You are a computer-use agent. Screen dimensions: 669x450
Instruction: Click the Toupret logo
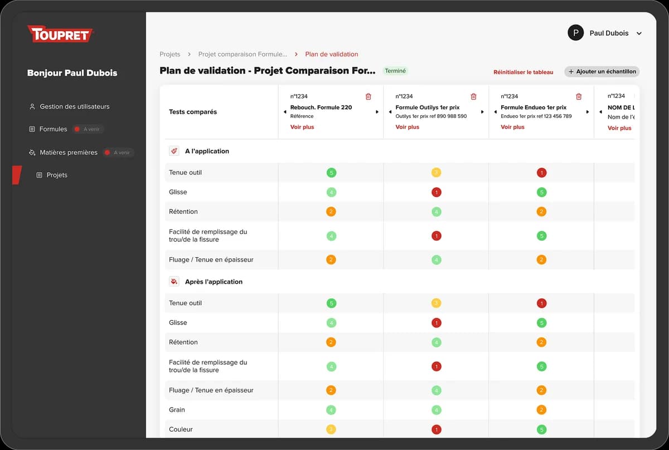[60, 34]
